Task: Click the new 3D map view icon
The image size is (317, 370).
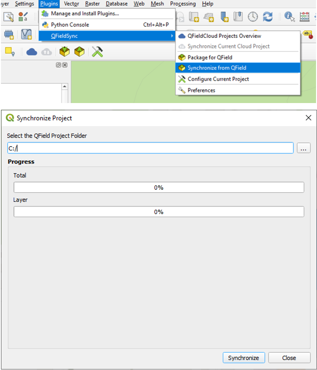Action: click(209, 17)
